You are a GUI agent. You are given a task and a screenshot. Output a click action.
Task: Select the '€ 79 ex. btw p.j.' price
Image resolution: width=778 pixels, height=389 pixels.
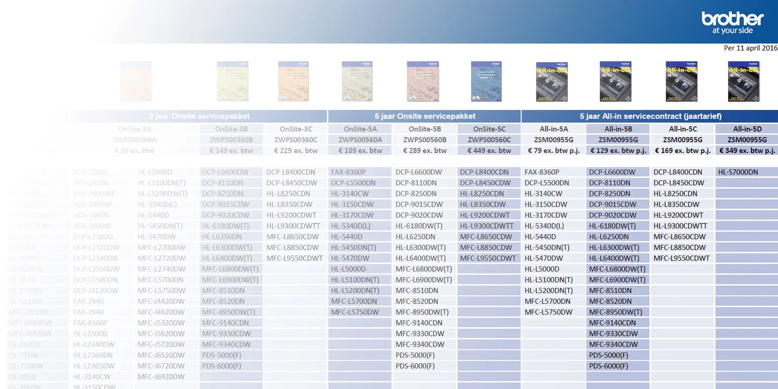[x=554, y=150]
